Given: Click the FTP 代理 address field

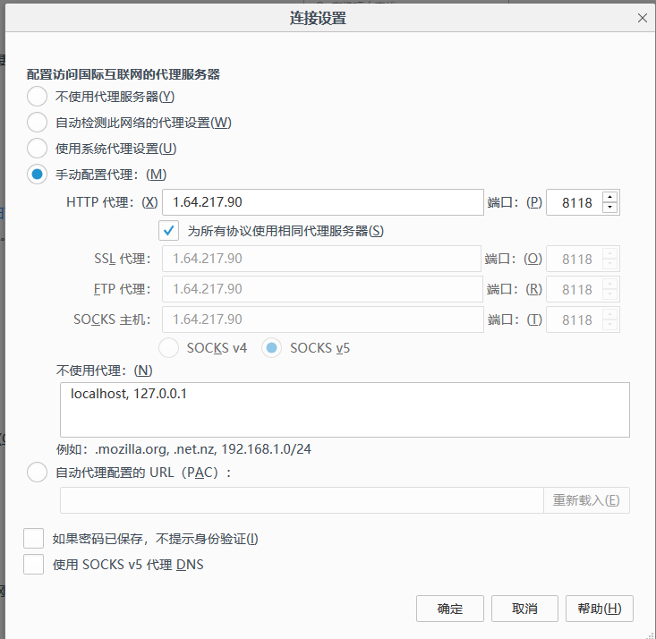Looking at the screenshot, I should click(x=322, y=289).
